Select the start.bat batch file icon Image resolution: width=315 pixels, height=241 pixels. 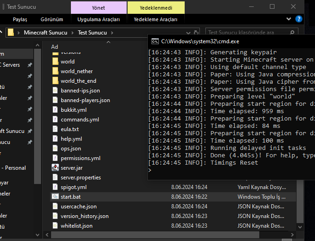(55, 196)
